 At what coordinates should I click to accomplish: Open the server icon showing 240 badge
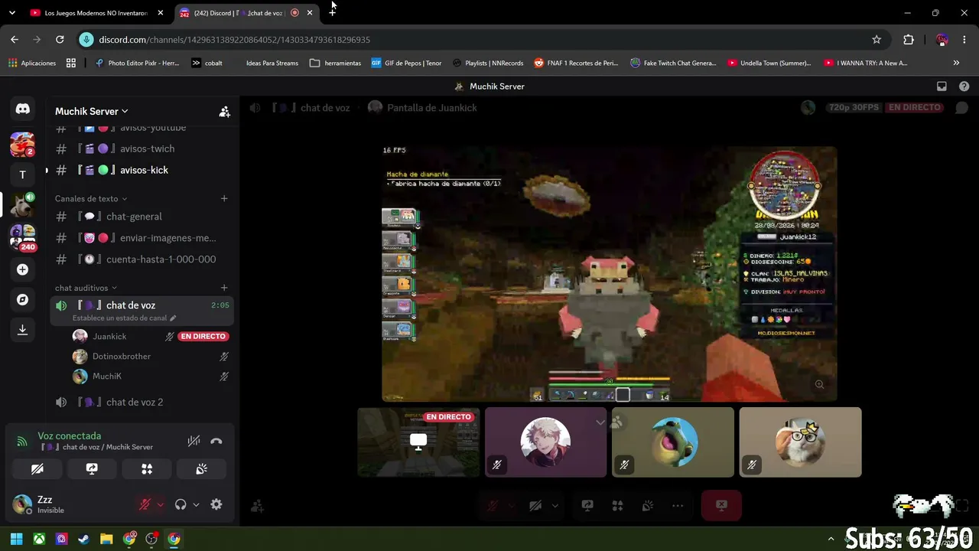coord(23,236)
